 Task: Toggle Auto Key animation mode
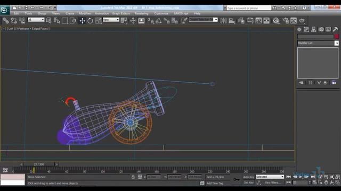click(249, 177)
